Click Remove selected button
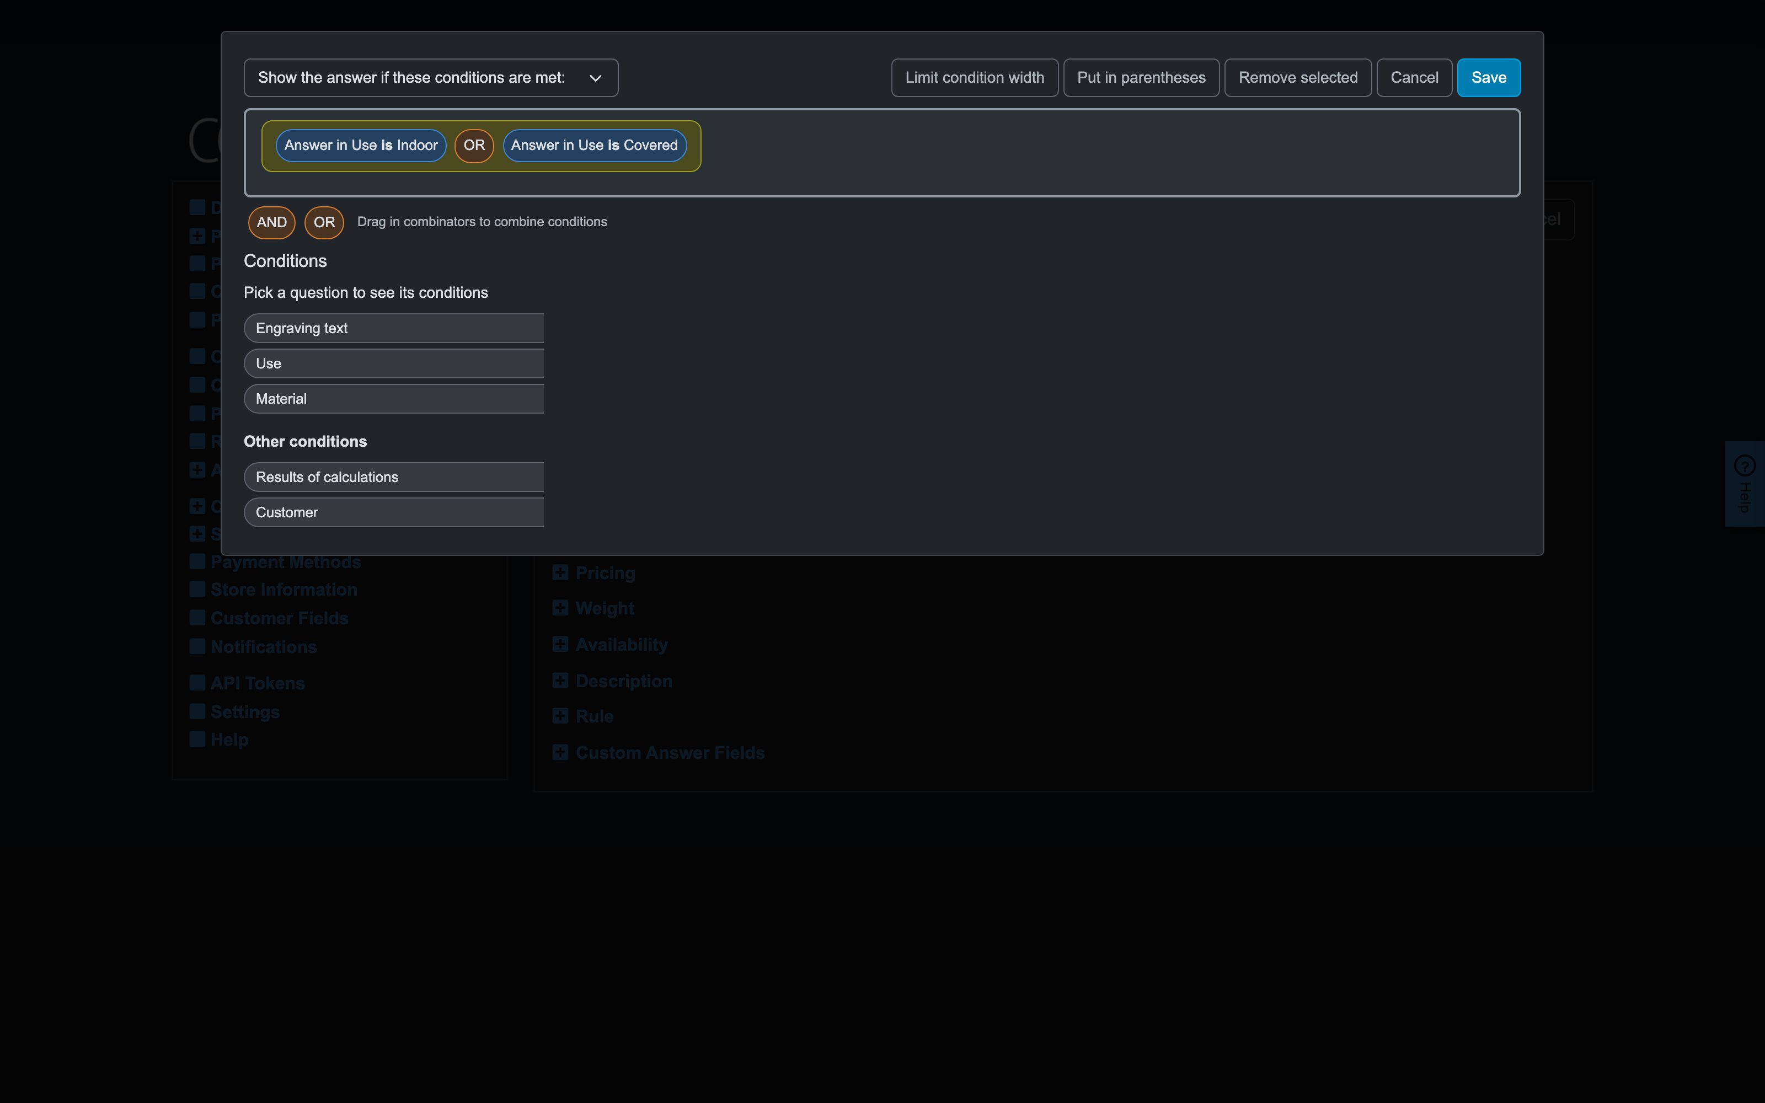Screen dimensions: 1765x1103 pyautogui.click(x=1297, y=77)
